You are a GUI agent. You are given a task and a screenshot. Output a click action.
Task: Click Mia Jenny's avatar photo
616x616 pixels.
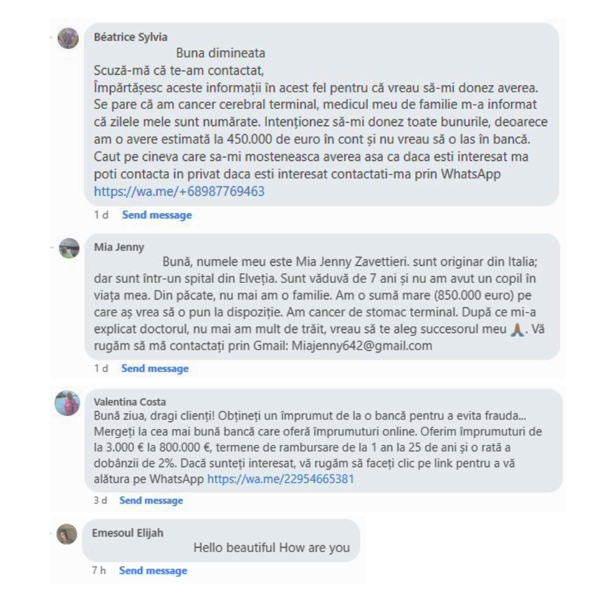pos(69,248)
